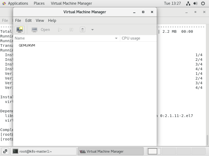Click "2.2 MB" text in the terminal

pos(169,31)
